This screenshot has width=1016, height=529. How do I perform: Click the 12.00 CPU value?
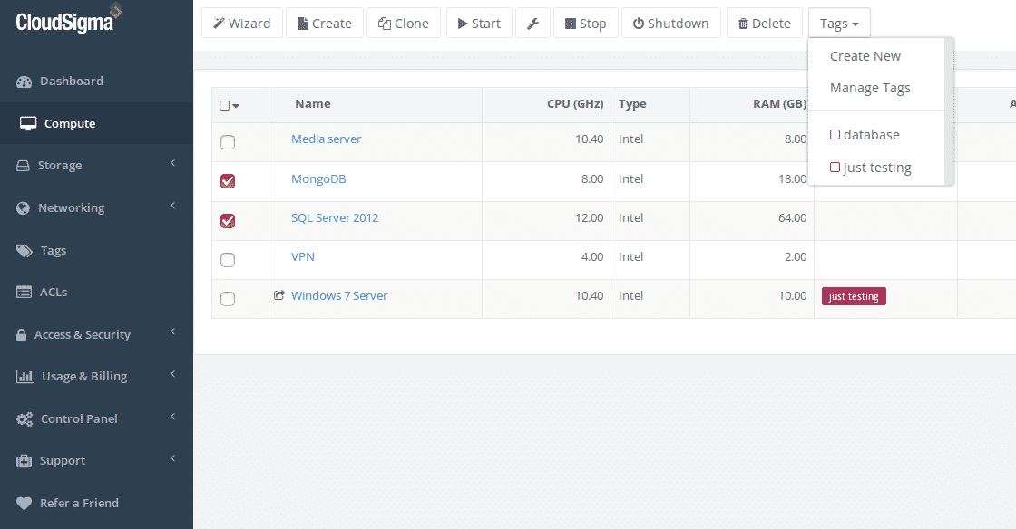[x=589, y=218]
